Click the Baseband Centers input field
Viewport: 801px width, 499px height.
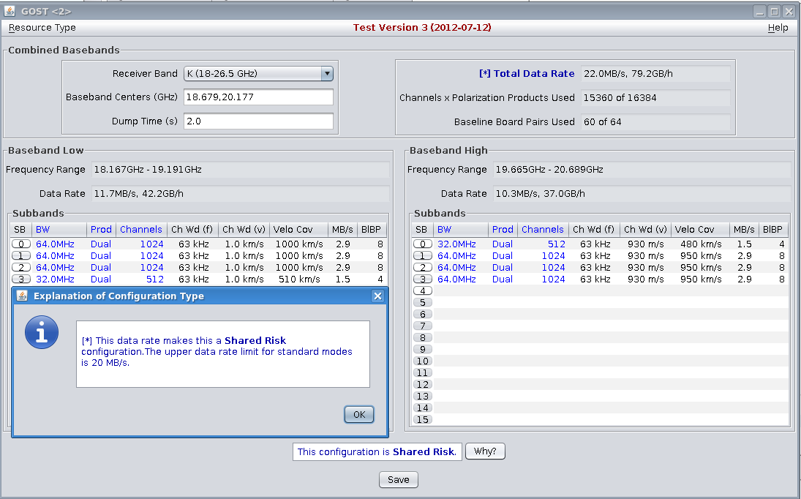pos(258,97)
